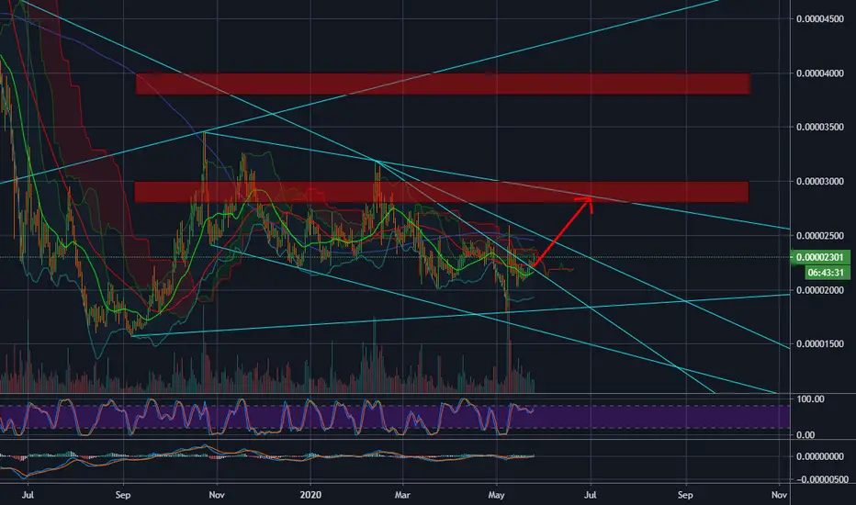Viewport: 856px width, 505px height.
Task: Click the 0.00003000 price axis label
Action: pyautogui.click(x=820, y=181)
